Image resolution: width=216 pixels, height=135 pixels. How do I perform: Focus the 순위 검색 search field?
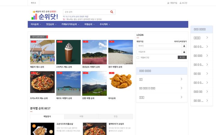click(86, 12)
